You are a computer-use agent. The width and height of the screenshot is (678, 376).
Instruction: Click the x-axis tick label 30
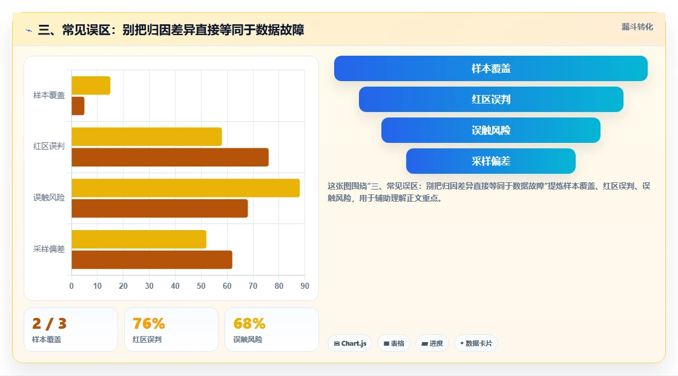coord(149,286)
